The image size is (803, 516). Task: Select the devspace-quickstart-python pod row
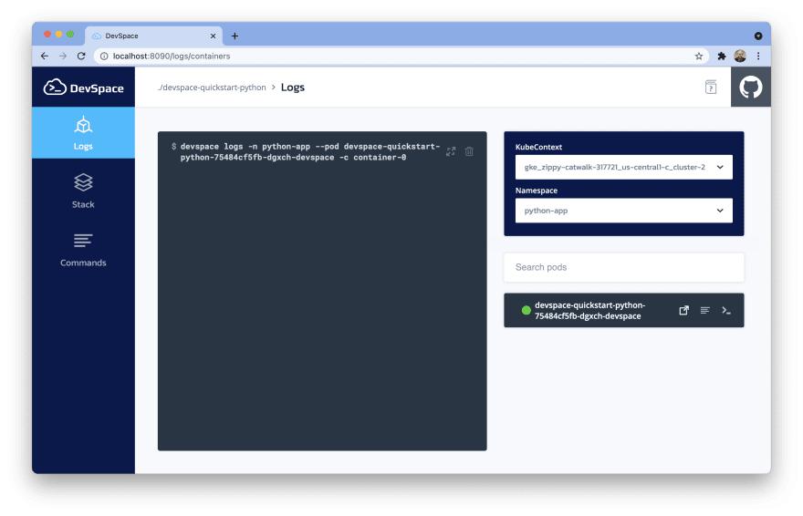[624, 310]
